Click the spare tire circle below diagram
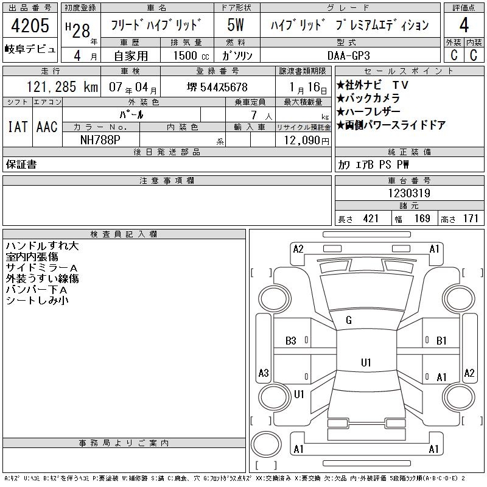The image size is (487, 487). pyautogui.click(x=263, y=443)
